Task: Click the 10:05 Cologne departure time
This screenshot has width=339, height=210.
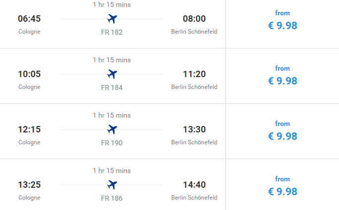Action: click(29, 74)
